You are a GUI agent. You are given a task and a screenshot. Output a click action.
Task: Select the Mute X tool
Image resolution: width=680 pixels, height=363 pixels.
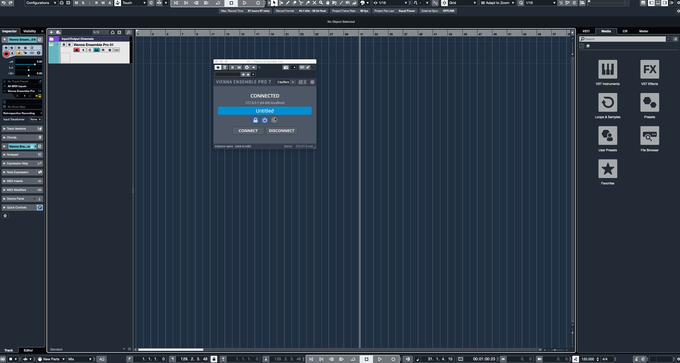(314, 3)
